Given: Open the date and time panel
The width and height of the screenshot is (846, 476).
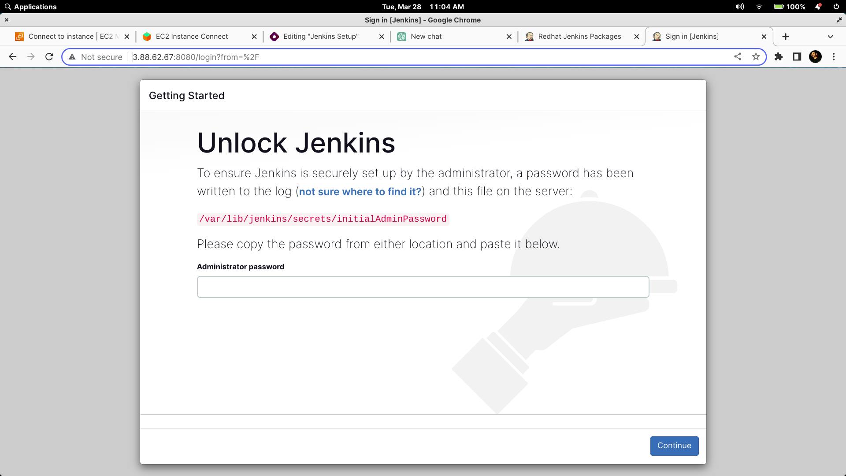Looking at the screenshot, I should point(423,7).
